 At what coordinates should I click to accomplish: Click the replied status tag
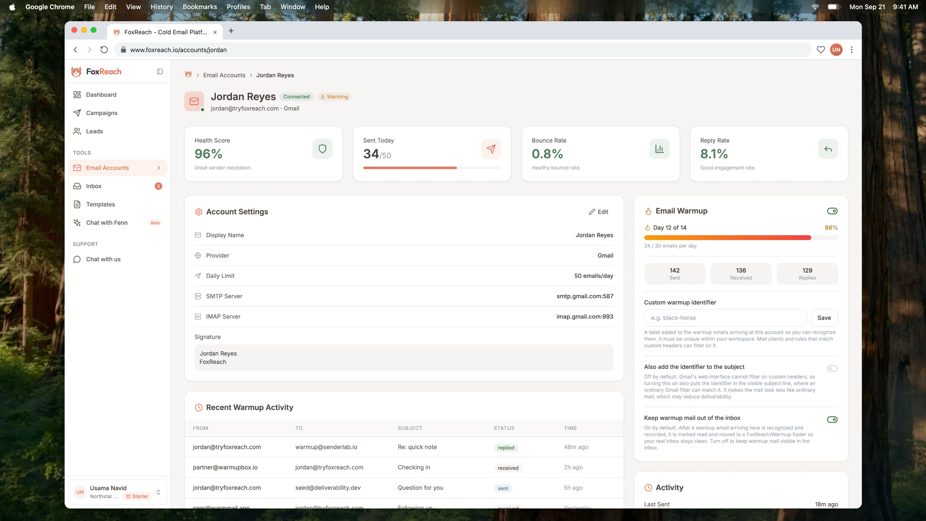click(506, 448)
